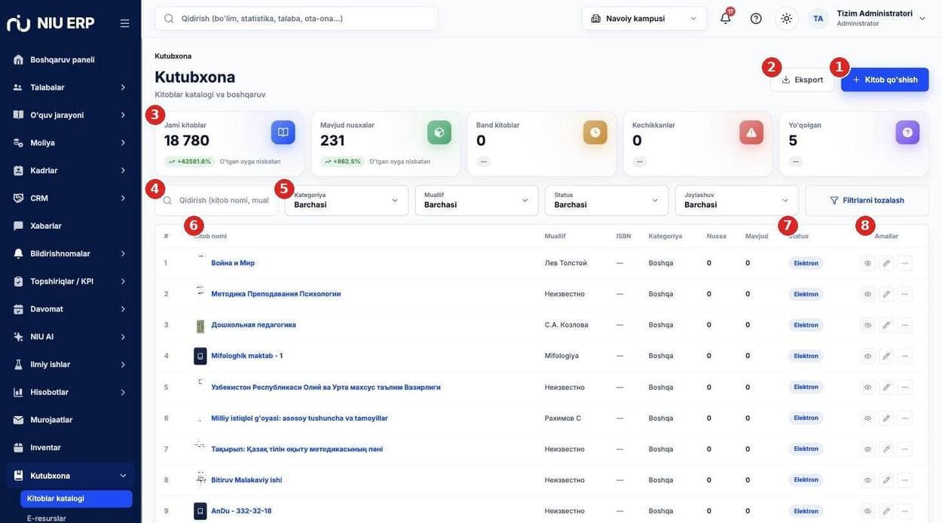Click eye icon for Bitiruv Malakaviy ishi row
This screenshot has width=942, height=523.
(x=867, y=480)
